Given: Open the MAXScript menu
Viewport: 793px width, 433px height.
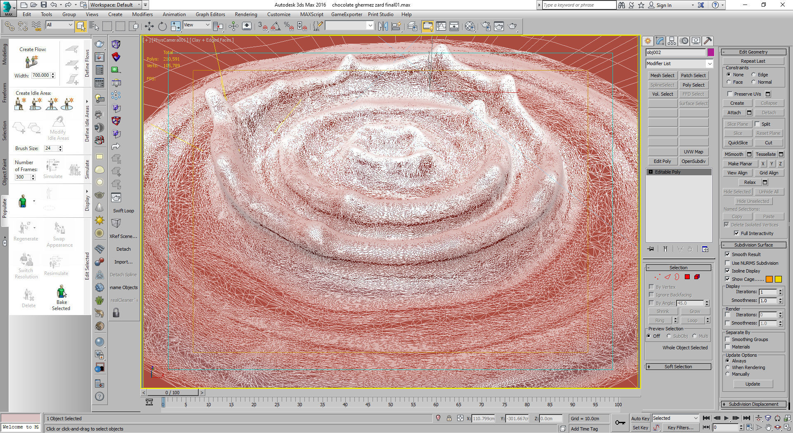Looking at the screenshot, I should click(x=311, y=14).
